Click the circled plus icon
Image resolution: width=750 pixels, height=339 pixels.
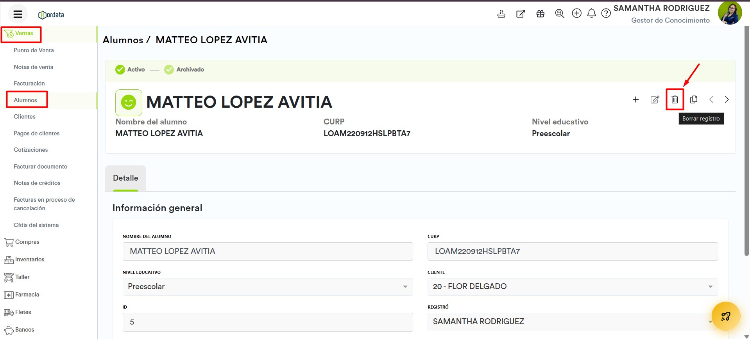(576, 13)
